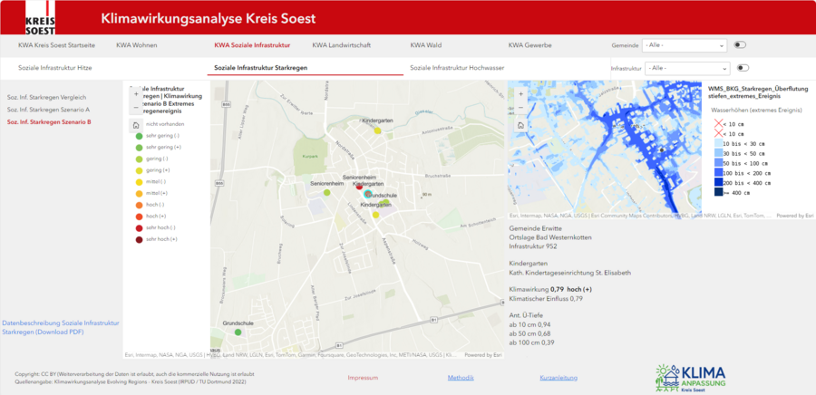Zoom in on the flood depth map

[520, 93]
